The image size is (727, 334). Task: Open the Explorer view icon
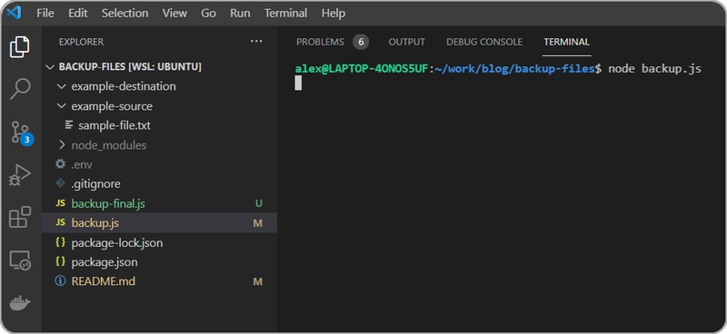click(19, 47)
